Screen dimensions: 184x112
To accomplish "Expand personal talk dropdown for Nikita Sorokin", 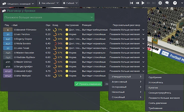I will [143, 43].
